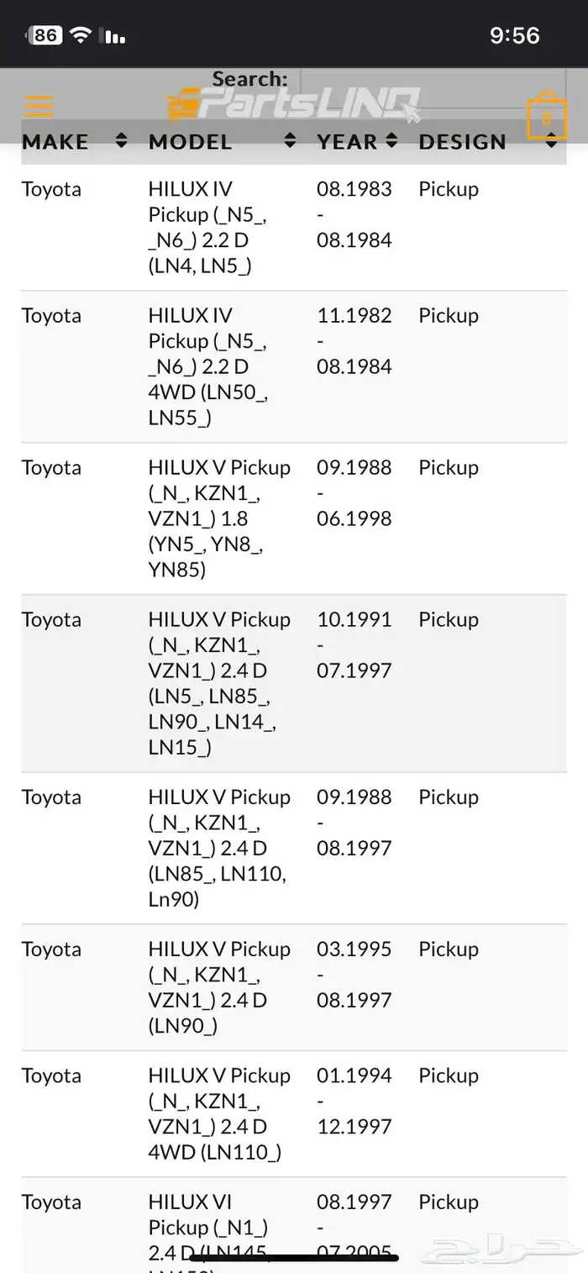The image size is (588, 1273).
Task: Sort by the MODEL column arrows
Action: pos(290,140)
